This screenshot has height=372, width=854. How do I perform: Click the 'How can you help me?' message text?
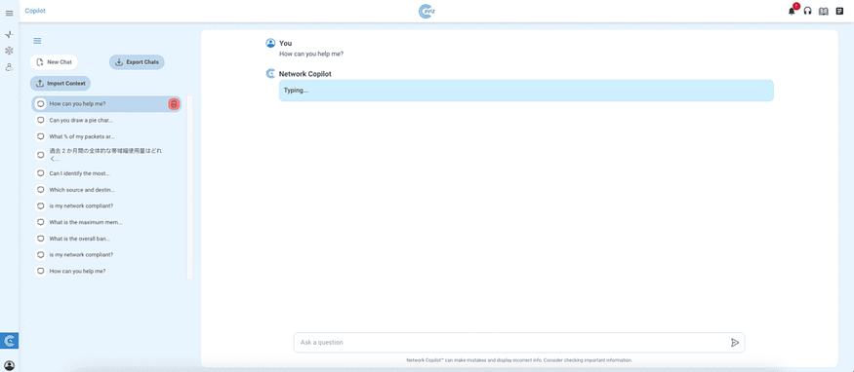pos(311,54)
